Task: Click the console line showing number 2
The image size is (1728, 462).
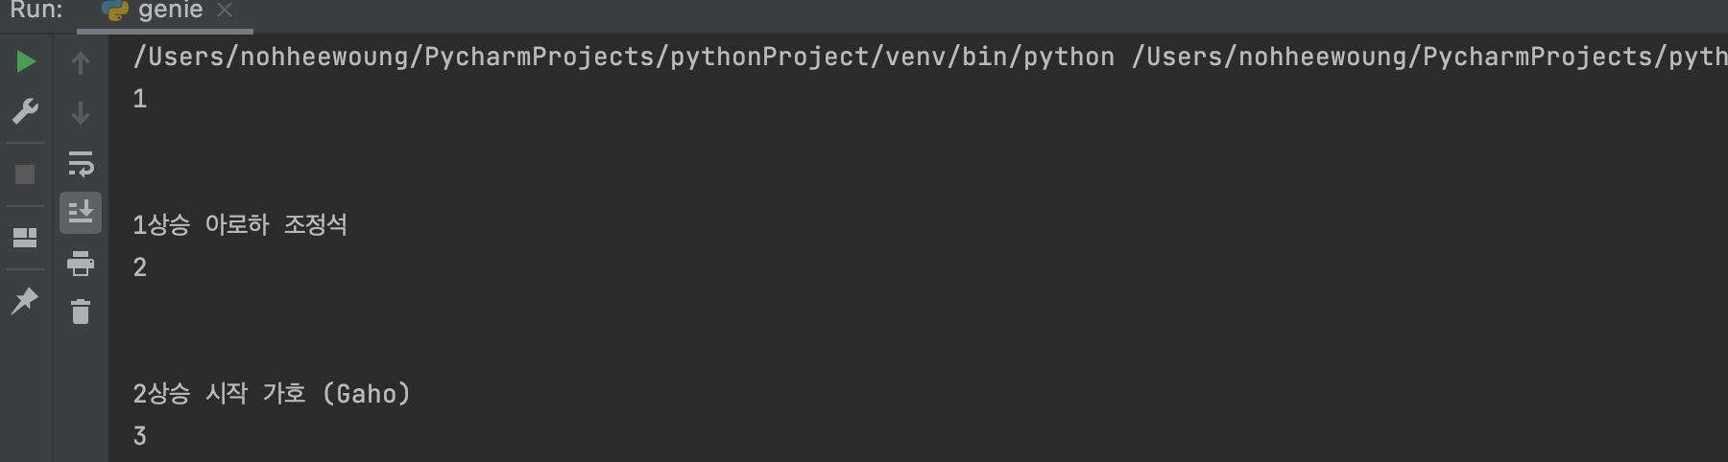Action: click(140, 266)
